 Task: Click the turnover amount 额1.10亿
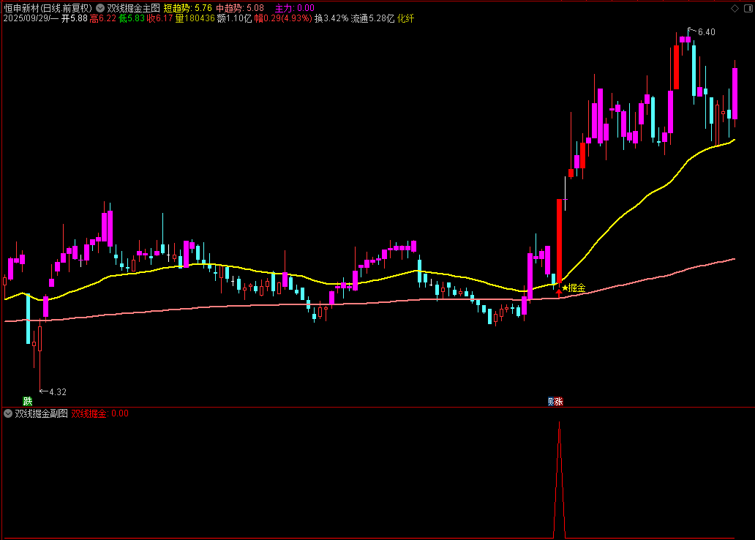(x=235, y=18)
